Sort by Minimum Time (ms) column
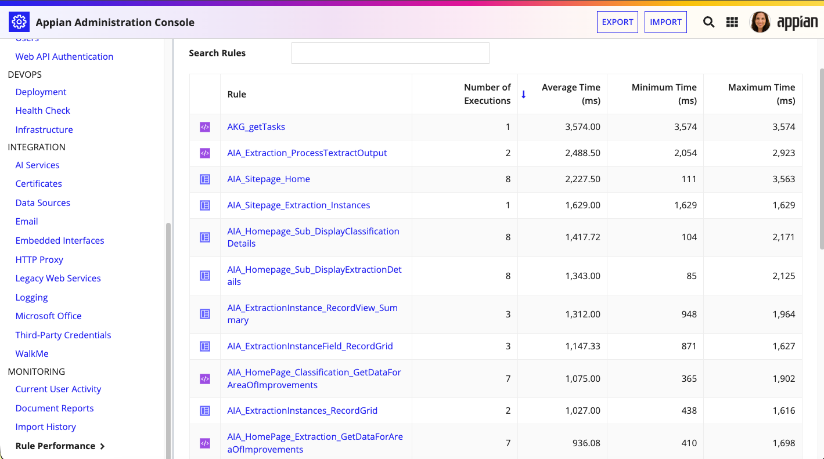 coord(664,94)
